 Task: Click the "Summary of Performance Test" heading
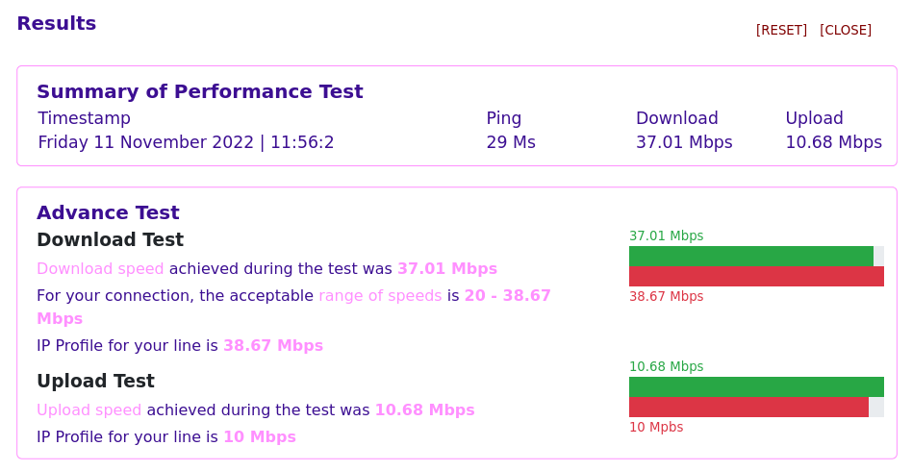(x=199, y=92)
